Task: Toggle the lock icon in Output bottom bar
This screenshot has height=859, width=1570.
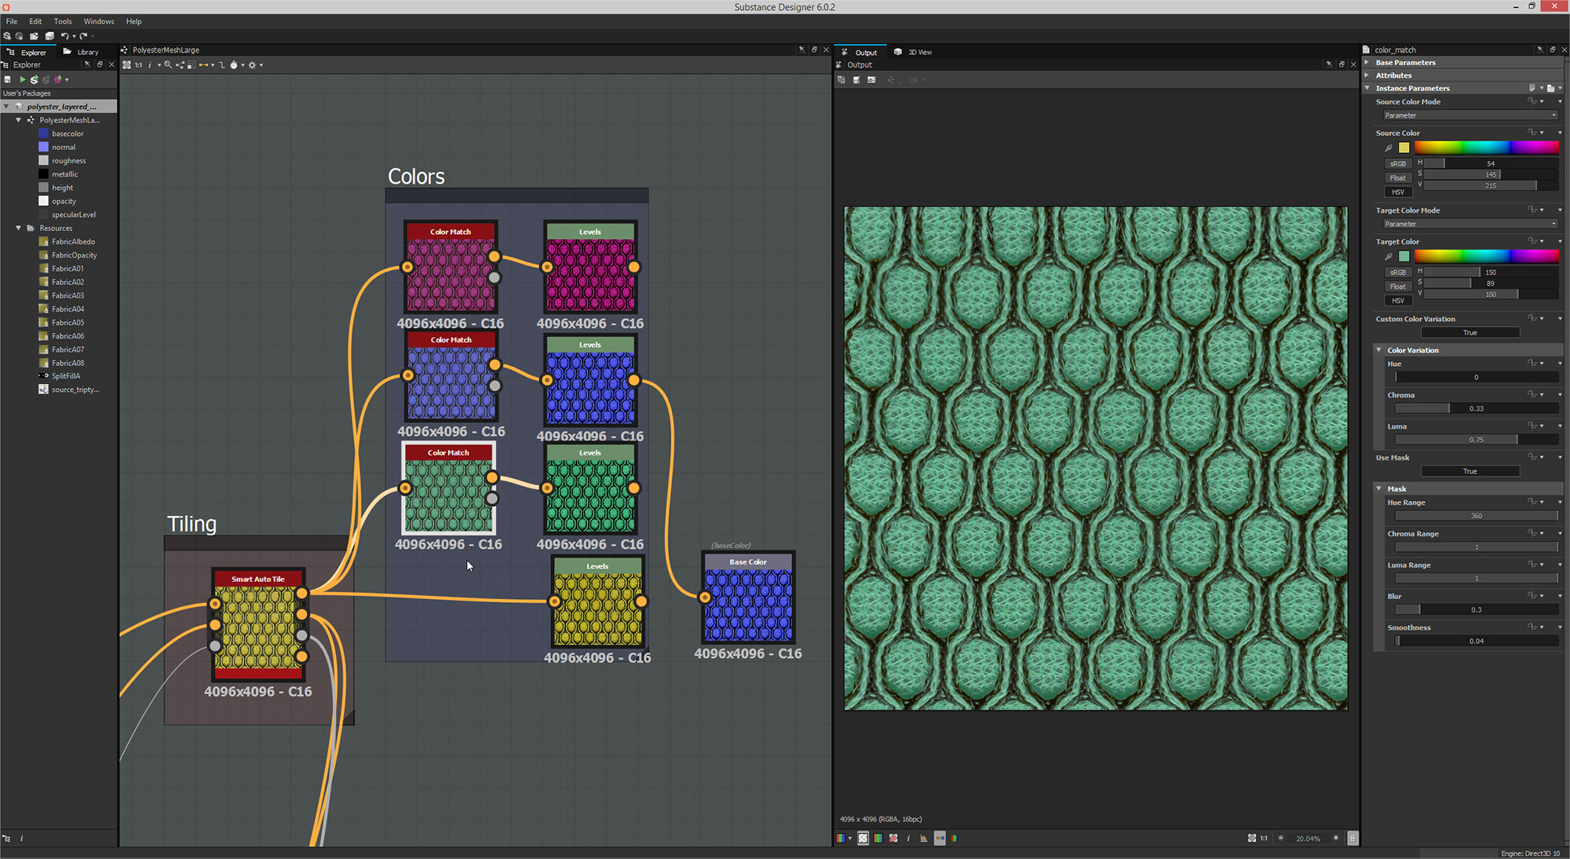Action: coord(1352,839)
